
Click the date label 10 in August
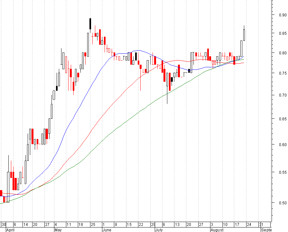[x=225, y=225]
